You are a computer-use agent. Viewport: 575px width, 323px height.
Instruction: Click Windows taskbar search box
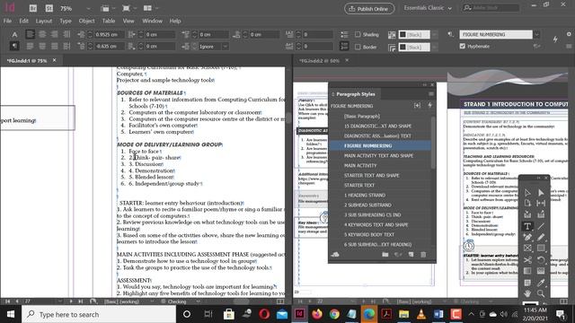[x=99, y=314]
